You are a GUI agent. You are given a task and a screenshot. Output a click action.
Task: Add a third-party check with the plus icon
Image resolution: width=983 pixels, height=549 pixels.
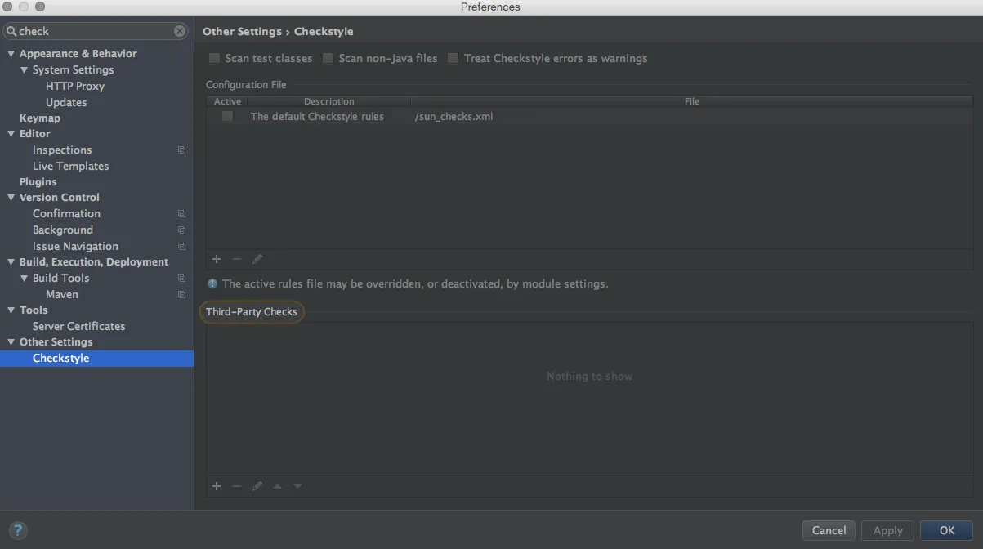coord(217,486)
